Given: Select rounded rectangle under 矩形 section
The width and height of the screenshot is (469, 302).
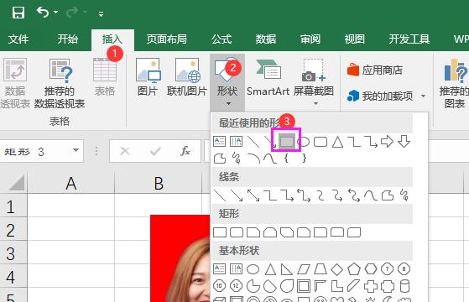Looking at the screenshot, I should 237,232.
